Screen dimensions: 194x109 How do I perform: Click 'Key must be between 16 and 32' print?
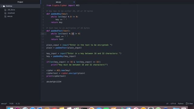79,65
